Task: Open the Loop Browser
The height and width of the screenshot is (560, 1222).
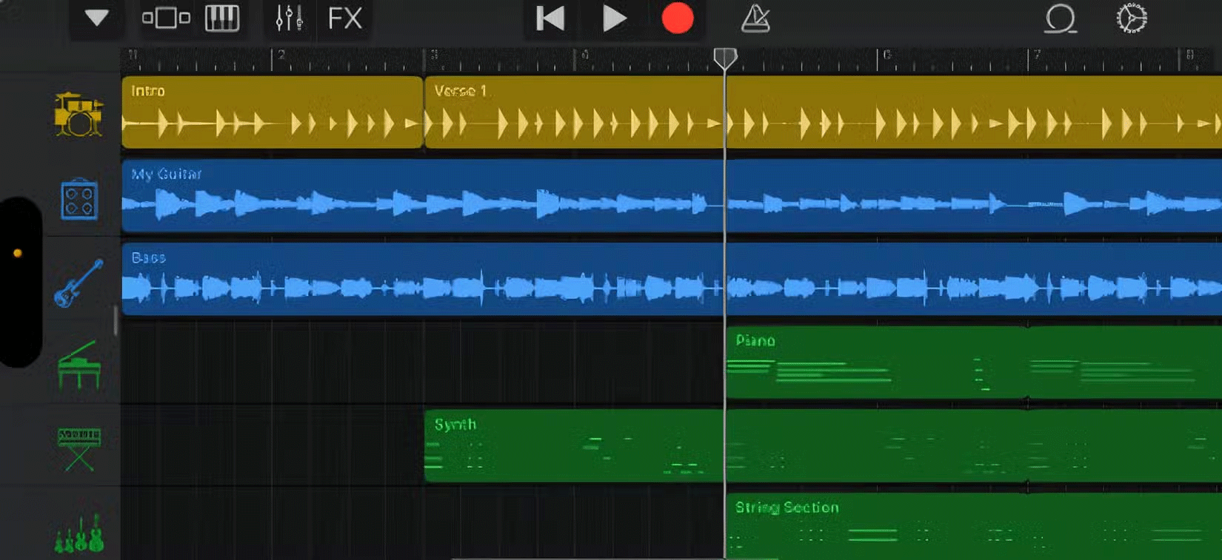Action: pos(1060,18)
